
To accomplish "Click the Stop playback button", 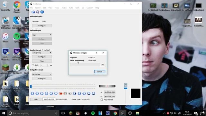I will [x=37, y=93].
